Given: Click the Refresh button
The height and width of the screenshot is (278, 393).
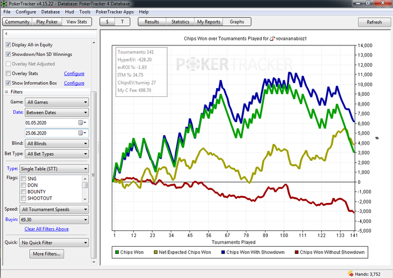Looking at the screenshot, I should pos(374,22).
